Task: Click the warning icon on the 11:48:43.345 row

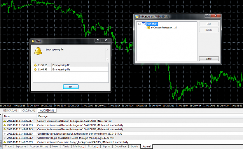Action: point(5,129)
